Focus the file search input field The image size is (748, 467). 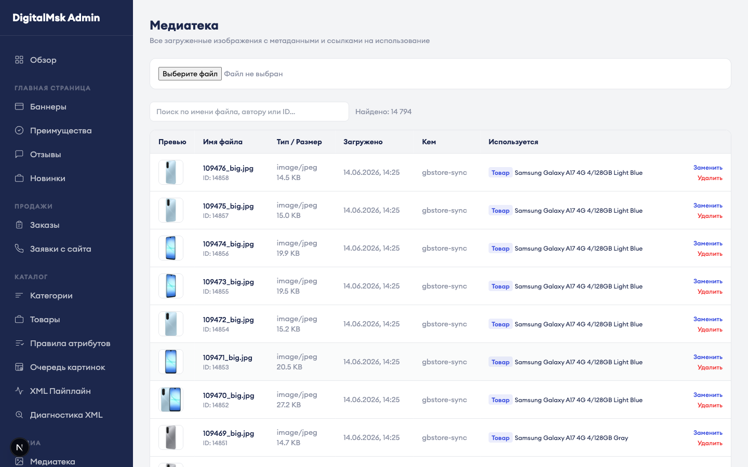249,112
